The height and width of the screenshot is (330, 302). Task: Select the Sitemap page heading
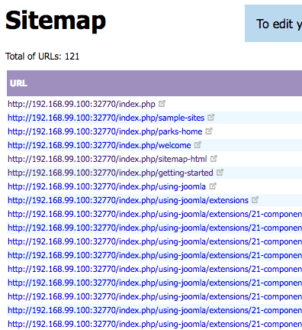[56, 21]
